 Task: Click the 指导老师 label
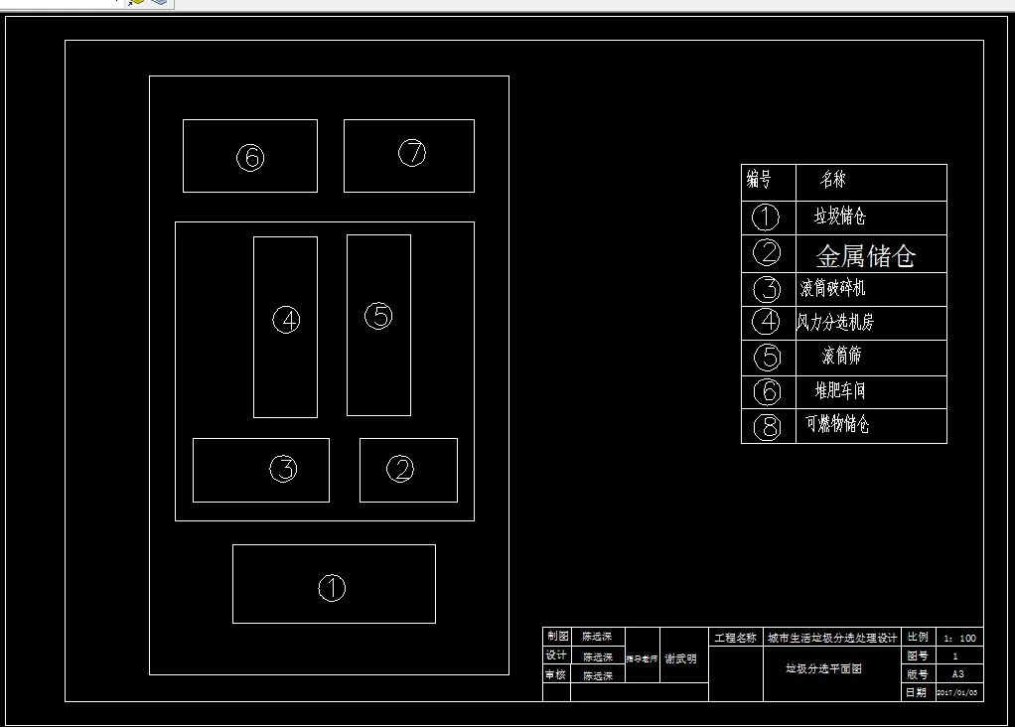pos(642,659)
